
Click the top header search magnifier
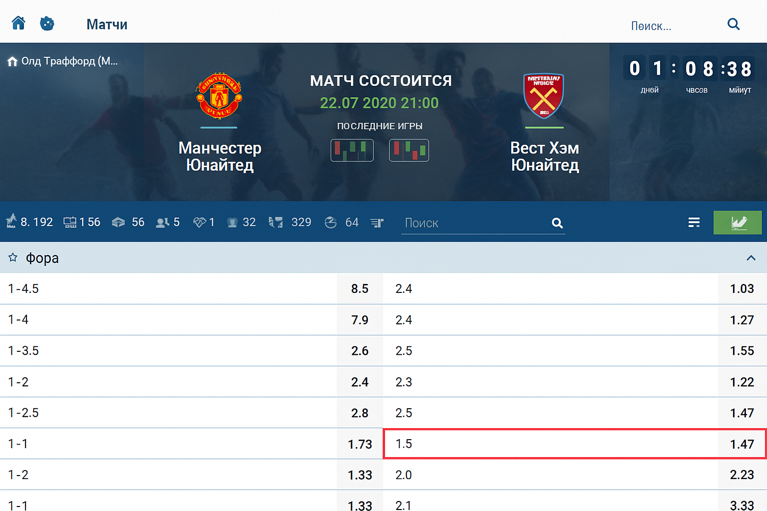733,24
